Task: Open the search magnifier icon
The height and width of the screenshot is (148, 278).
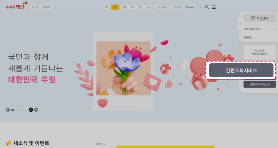Action: 207,7
